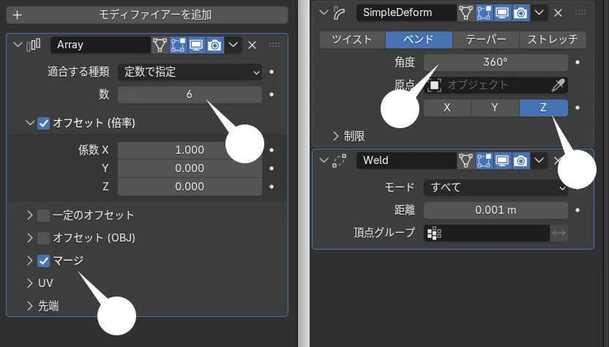Viewport: 609px width, 347px height.
Task: Click the 係数 X value 1.000
Action: [190, 150]
